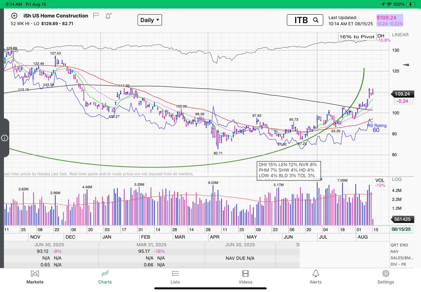Select the Charts tab
The height and width of the screenshot is (292, 421).
point(105,277)
